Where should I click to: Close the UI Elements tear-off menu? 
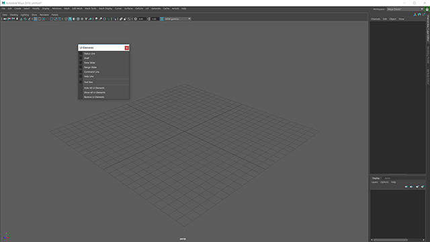pos(127,48)
